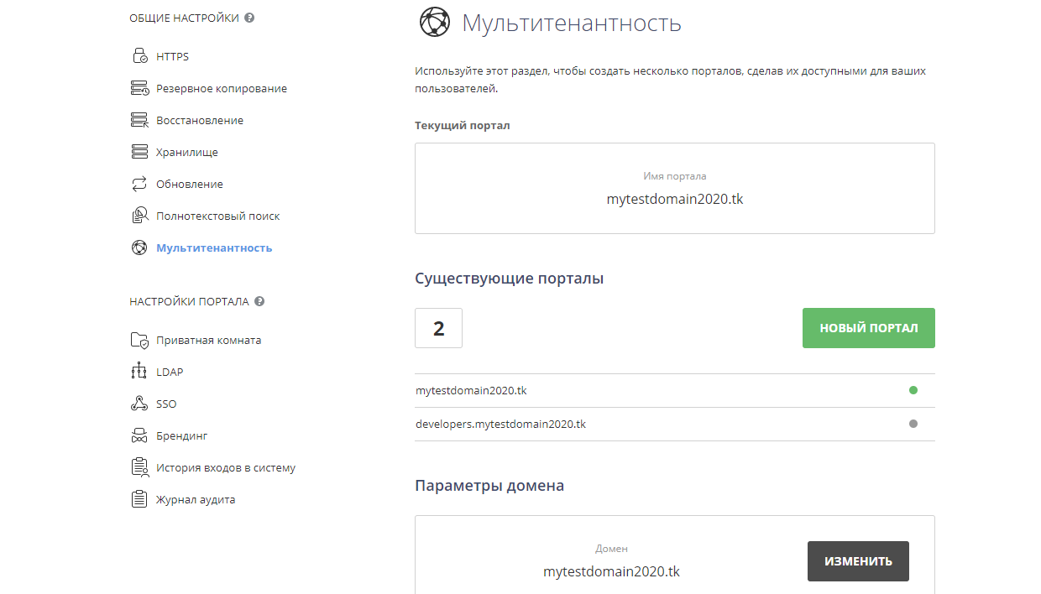
Task: Click the Приватная комната folder-shield icon
Action: [x=139, y=340]
